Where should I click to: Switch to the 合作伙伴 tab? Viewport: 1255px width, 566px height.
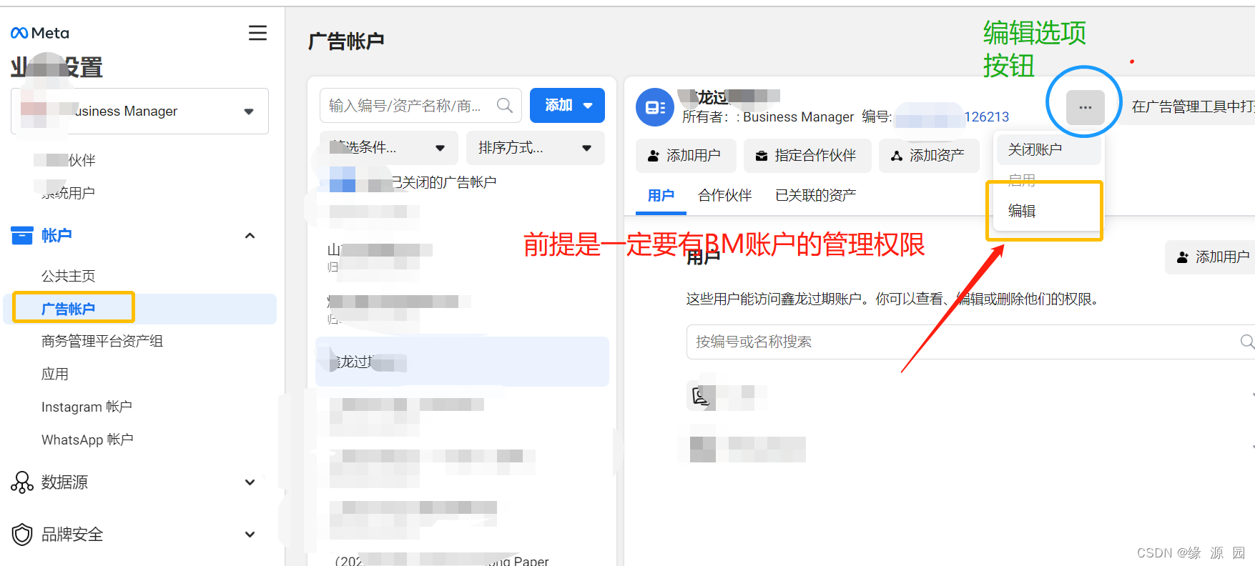point(724,196)
